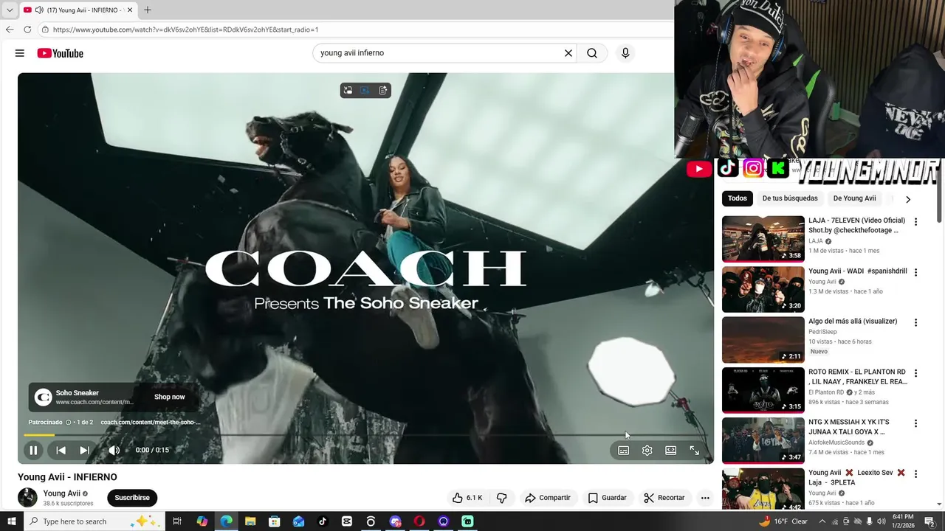Reload the browser page
Image resolution: width=945 pixels, height=531 pixels.
click(x=27, y=29)
